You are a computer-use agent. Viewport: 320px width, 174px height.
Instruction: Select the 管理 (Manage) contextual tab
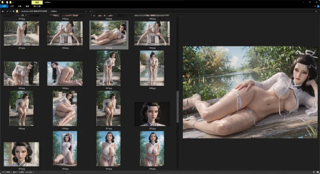pyautogui.click(x=37, y=2)
